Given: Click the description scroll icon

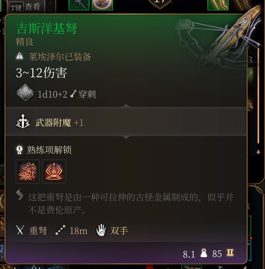Looking at the screenshot, I should pos(20,194).
